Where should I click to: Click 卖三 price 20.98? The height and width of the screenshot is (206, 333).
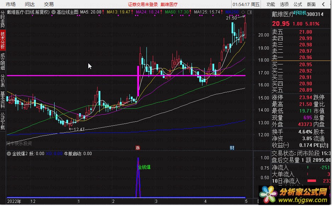click(x=306, y=45)
